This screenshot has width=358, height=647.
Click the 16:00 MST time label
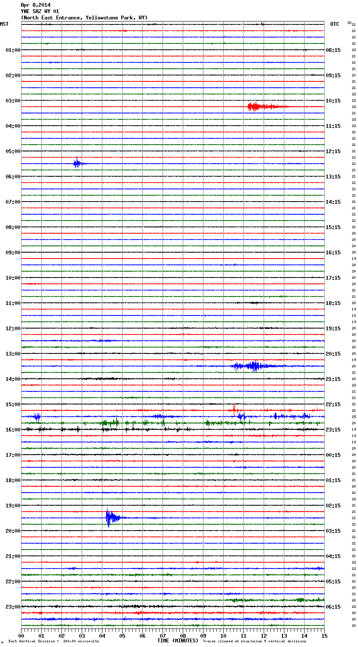tap(13, 430)
